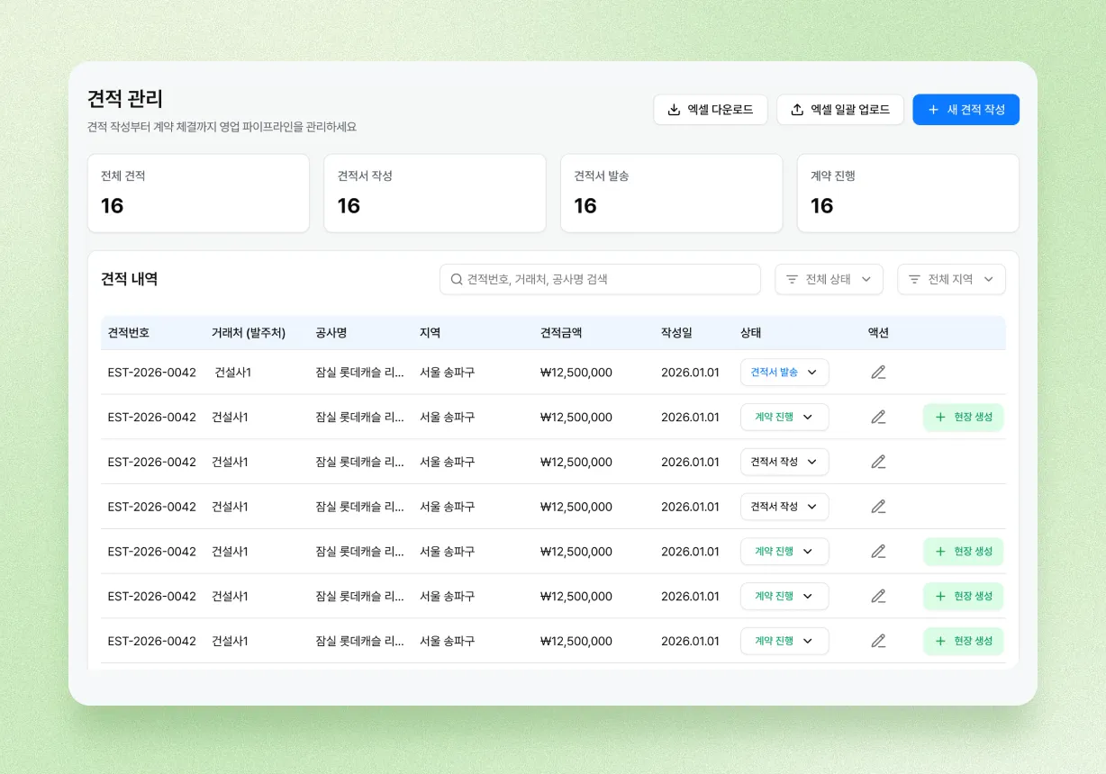Click the 상태 column header
The image size is (1106, 774).
pyautogui.click(x=751, y=332)
